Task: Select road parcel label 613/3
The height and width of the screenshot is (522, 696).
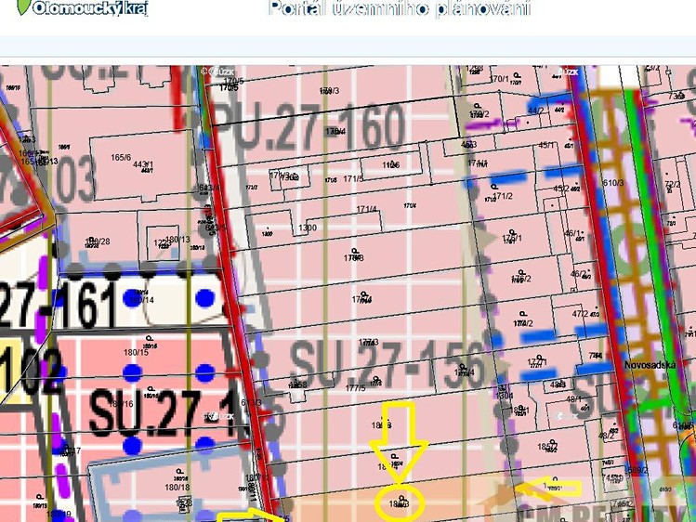Action: [x=251, y=402]
